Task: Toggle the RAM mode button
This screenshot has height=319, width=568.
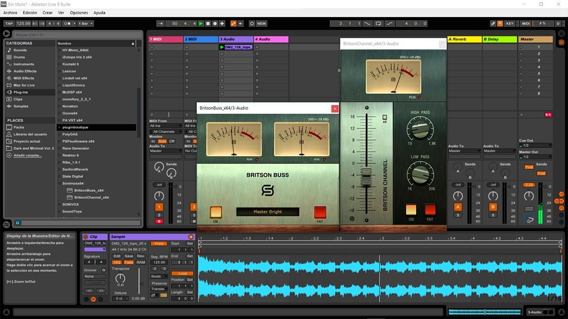Action: (141, 262)
